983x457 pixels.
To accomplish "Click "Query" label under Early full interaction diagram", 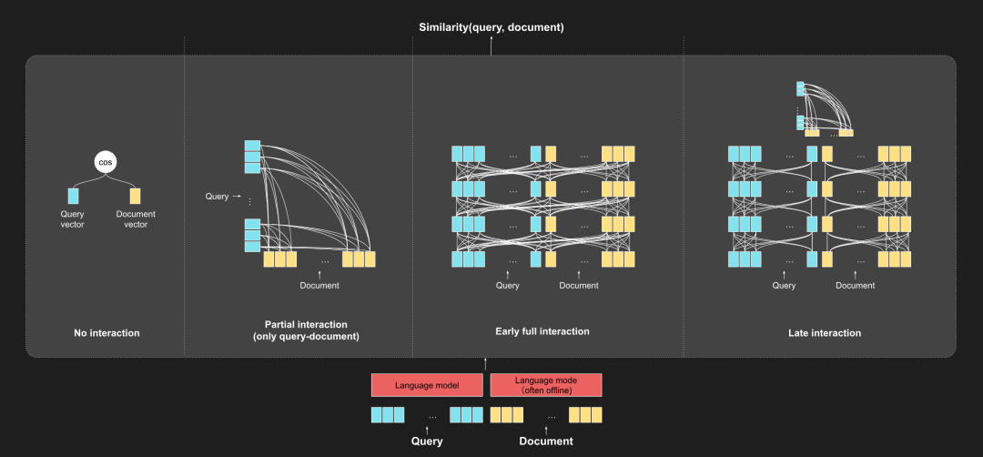I will coord(508,286).
